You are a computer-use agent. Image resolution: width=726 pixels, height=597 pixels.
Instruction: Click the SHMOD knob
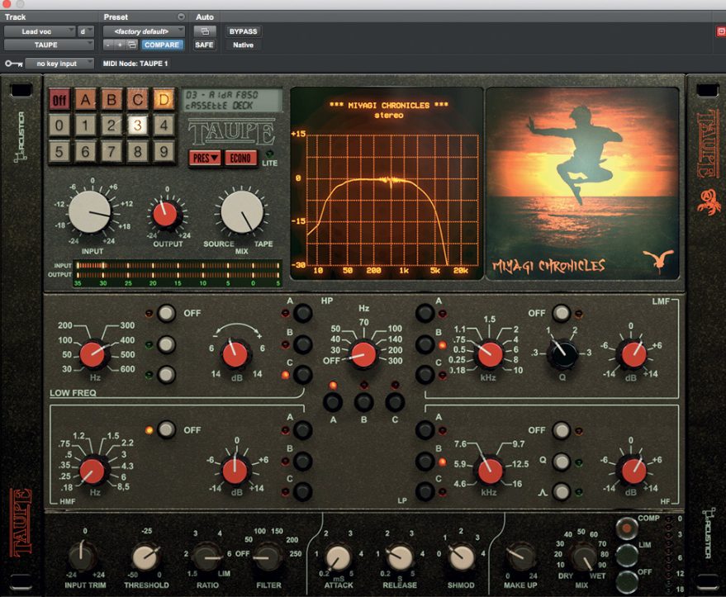point(461,557)
